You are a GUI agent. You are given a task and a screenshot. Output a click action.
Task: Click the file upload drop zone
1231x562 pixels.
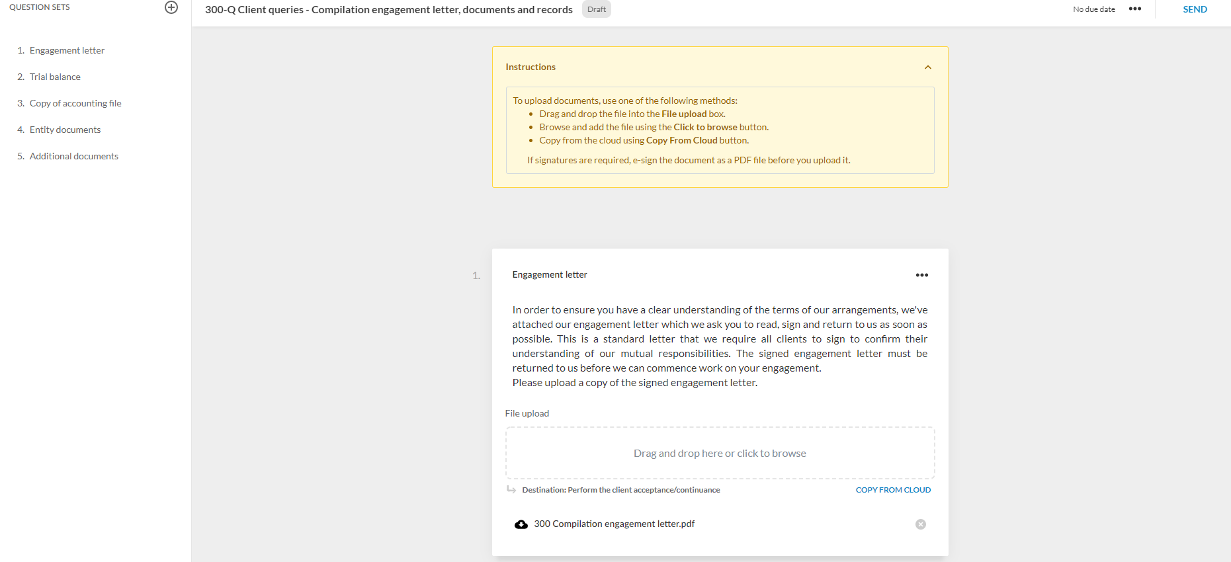[720, 453]
